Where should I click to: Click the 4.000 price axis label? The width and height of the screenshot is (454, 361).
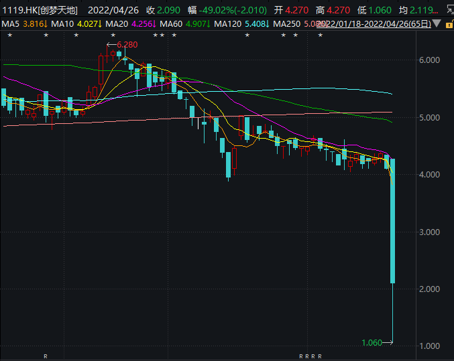tap(429, 174)
